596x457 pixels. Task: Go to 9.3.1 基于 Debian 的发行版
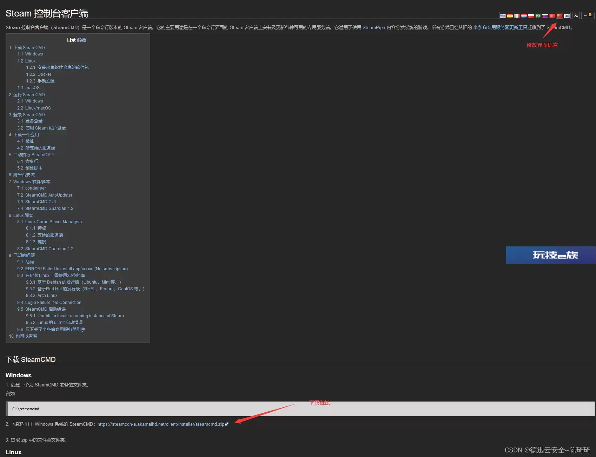pyautogui.click(x=74, y=282)
